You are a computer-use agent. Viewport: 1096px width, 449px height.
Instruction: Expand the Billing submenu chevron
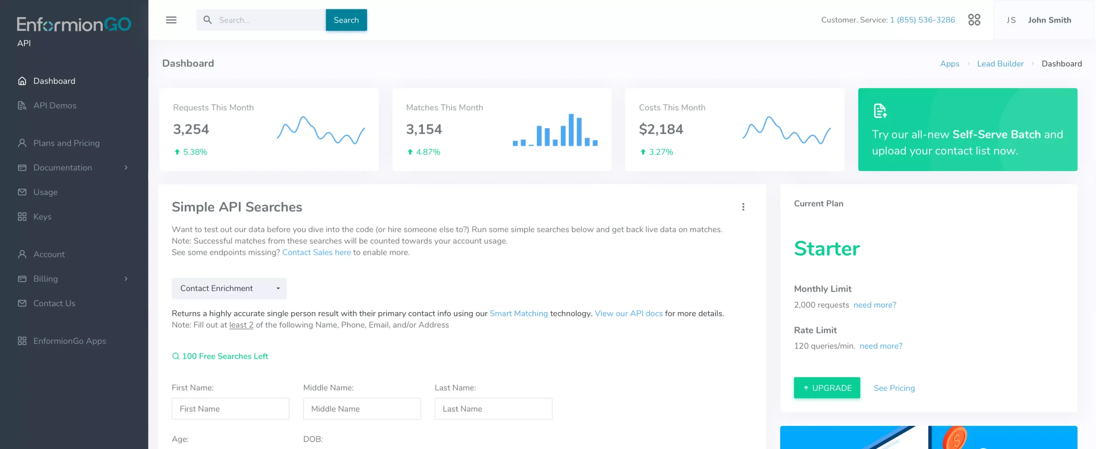click(x=126, y=279)
